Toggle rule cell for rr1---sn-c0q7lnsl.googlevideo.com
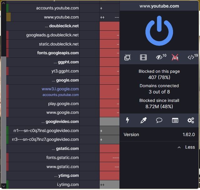This screenshot has width=200, height=190. click(x=109, y=130)
